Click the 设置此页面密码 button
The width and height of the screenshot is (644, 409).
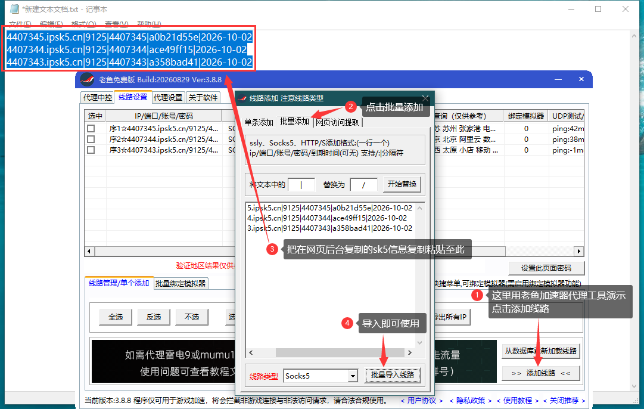(x=546, y=268)
